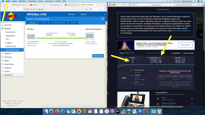The width and height of the screenshot is (205, 115).
Task: Open the Trash in the Dock
Action: coord(159,111)
